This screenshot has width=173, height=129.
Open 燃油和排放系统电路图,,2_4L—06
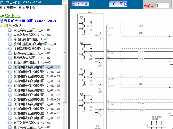(37, 90)
